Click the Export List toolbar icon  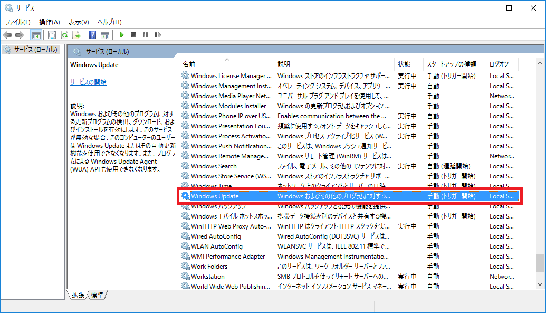click(76, 35)
